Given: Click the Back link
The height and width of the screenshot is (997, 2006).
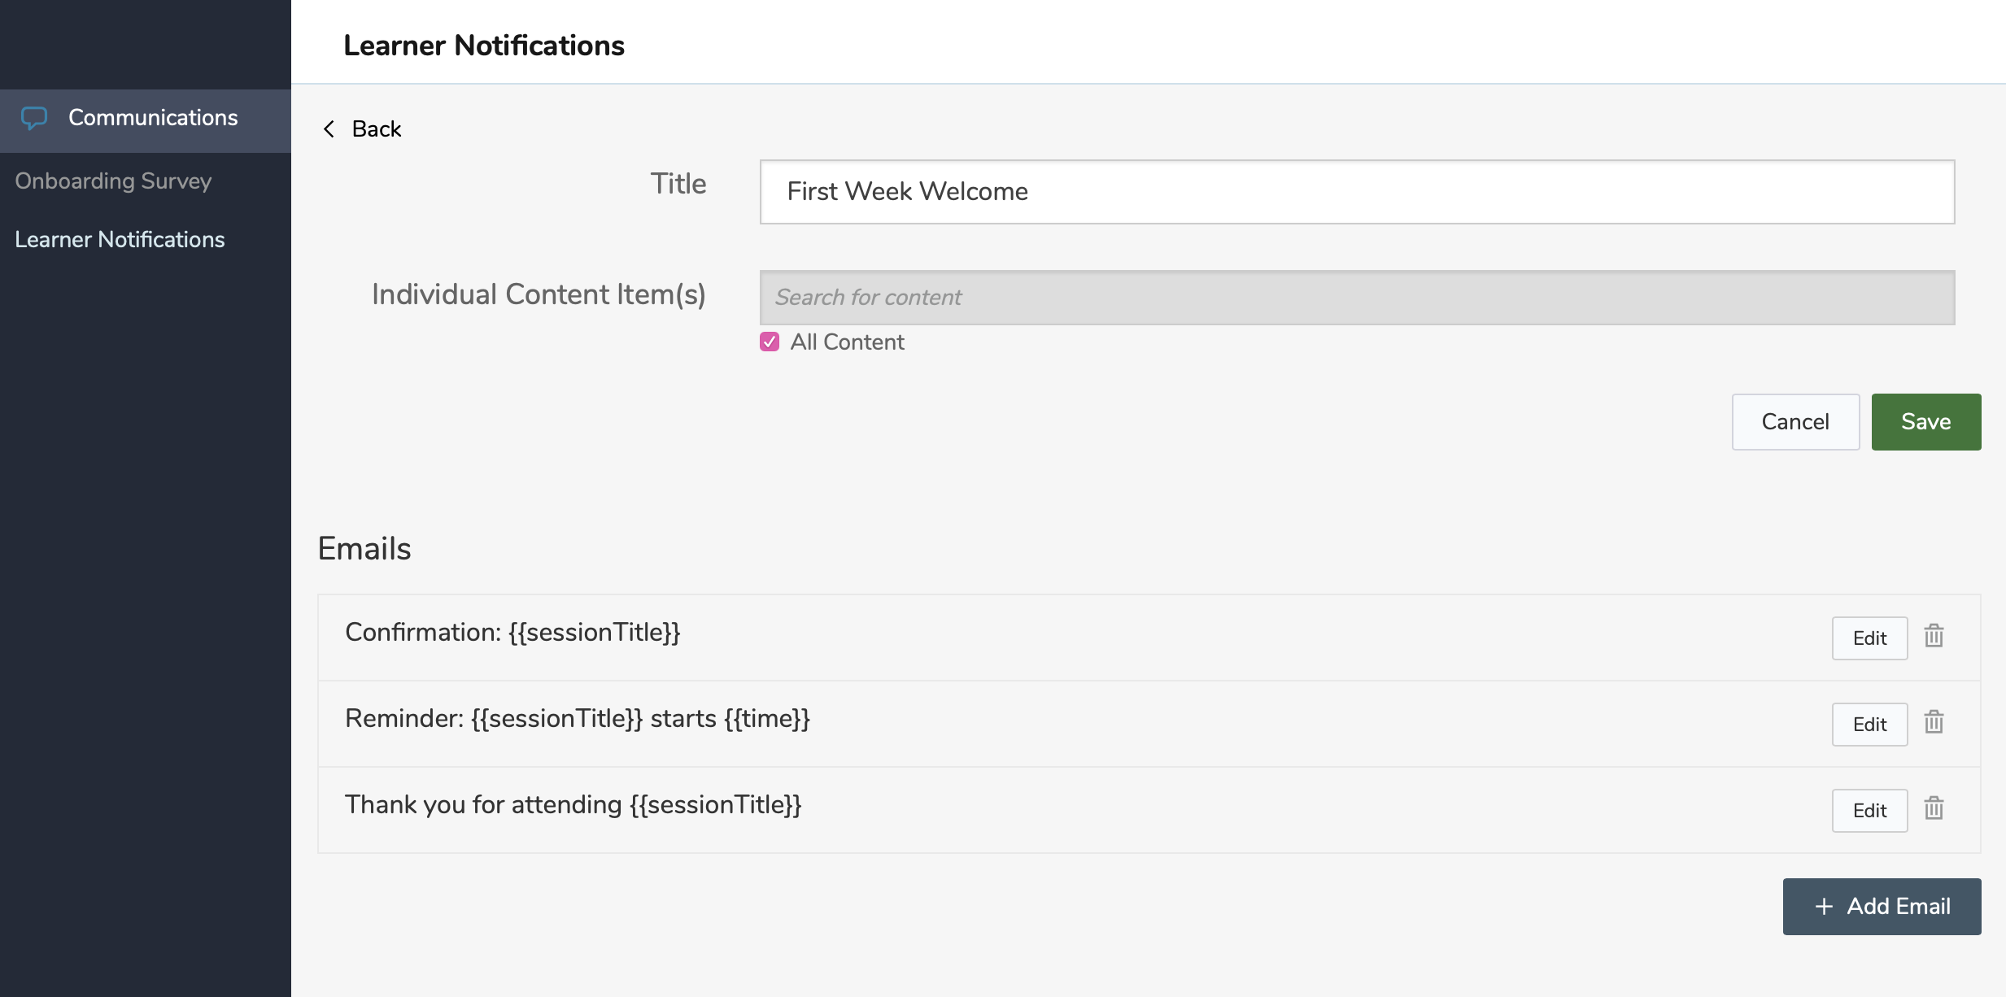Looking at the screenshot, I should [375, 128].
